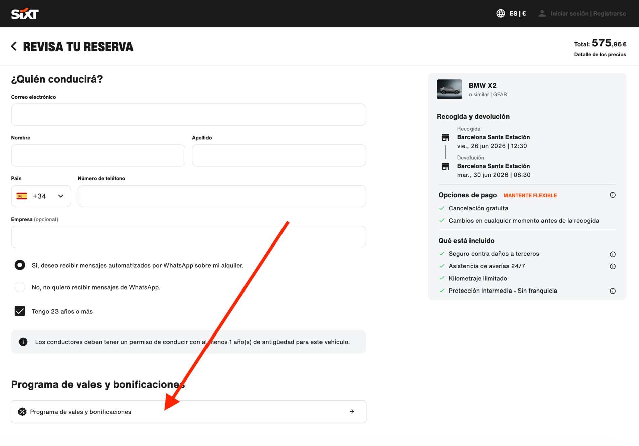
Task: Click the globe language icon
Action: click(501, 13)
